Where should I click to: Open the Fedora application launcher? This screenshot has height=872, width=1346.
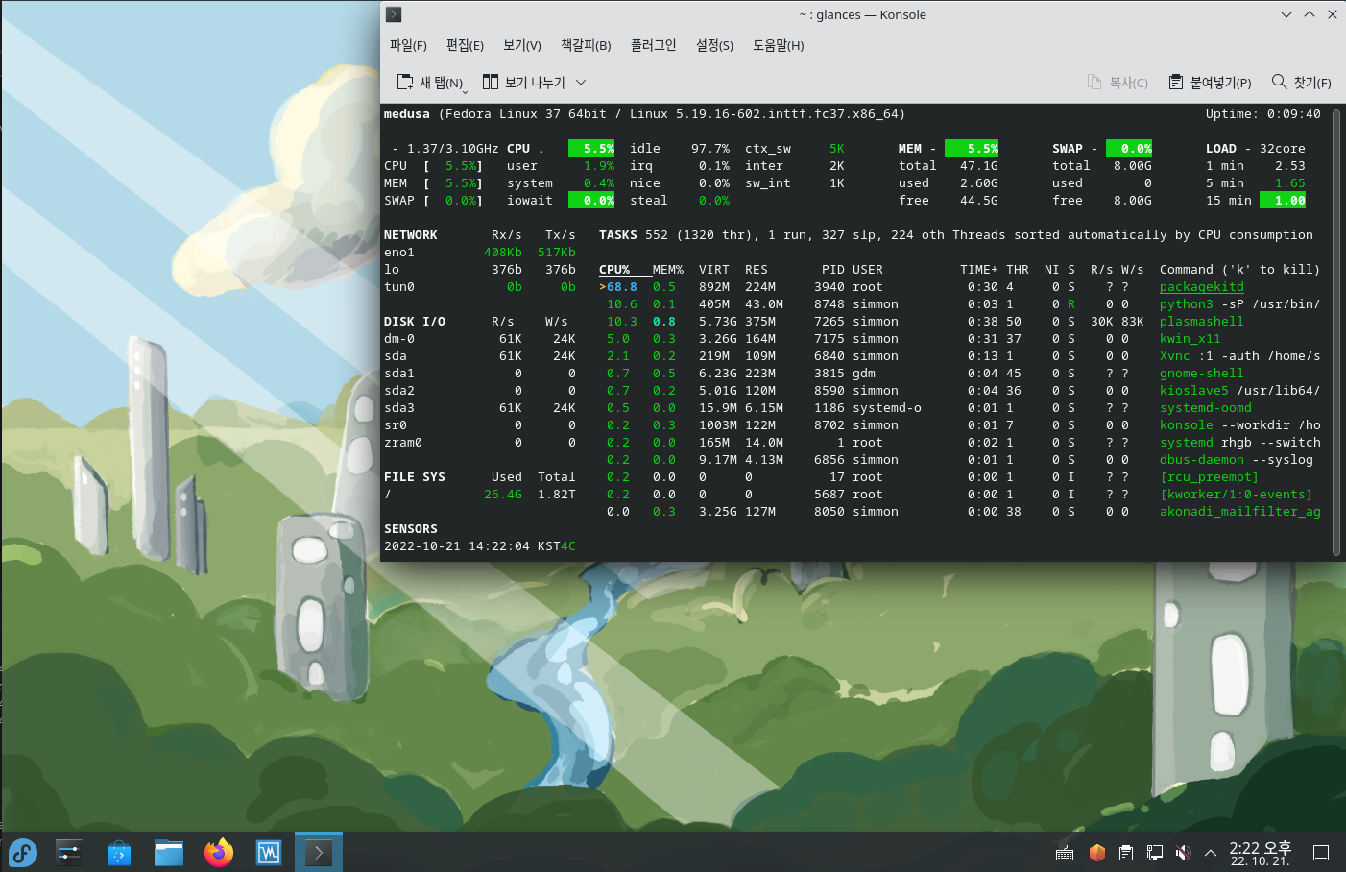click(23, 853)
